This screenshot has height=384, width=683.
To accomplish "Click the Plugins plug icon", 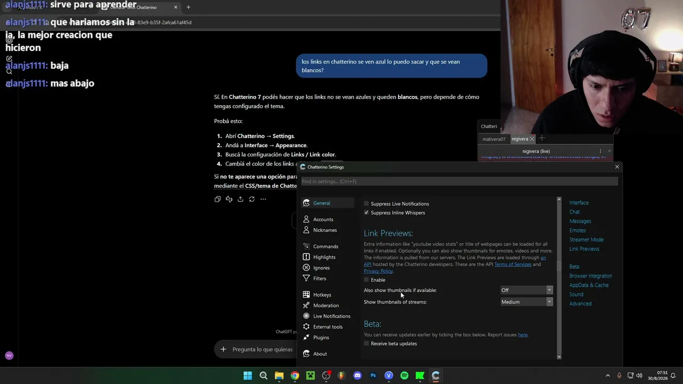I will (306, 338).
